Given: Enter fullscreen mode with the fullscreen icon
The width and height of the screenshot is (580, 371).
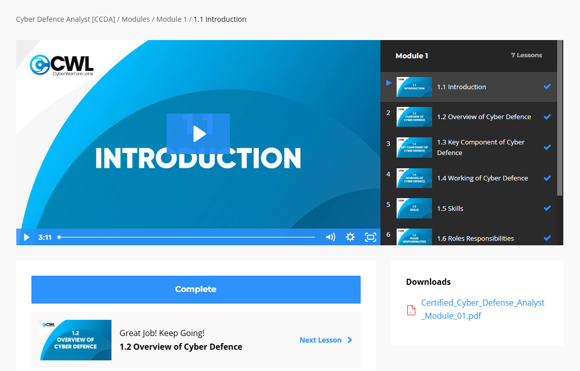Looking at the screenshot, I should [370, 237].
